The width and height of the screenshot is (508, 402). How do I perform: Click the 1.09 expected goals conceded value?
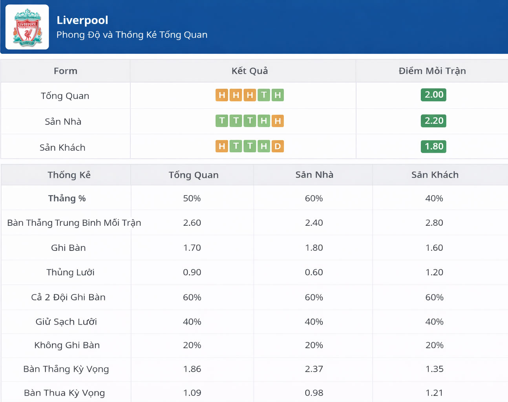coord(192,393)
